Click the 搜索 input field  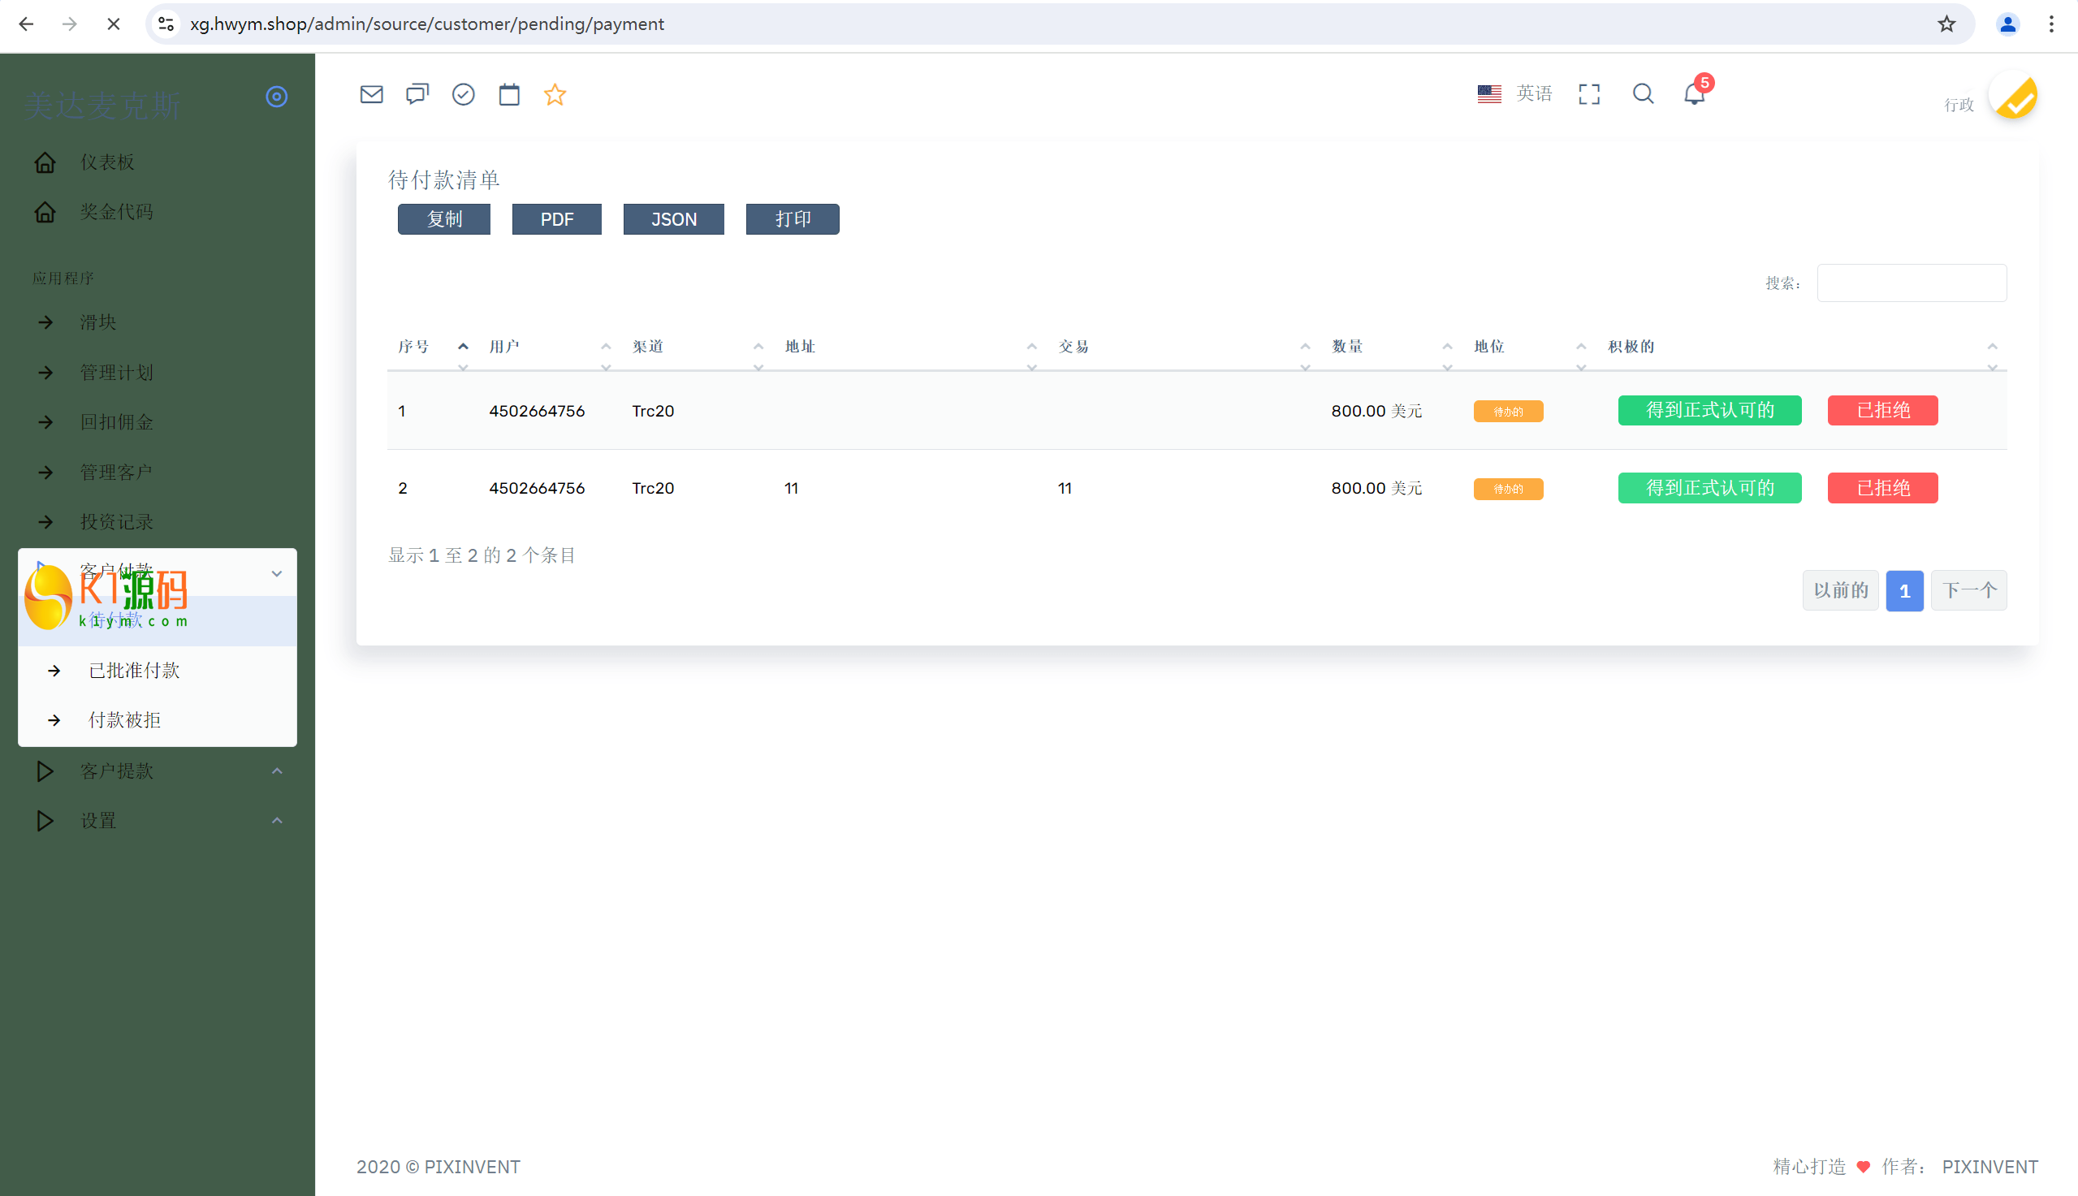pos(1912,283)
